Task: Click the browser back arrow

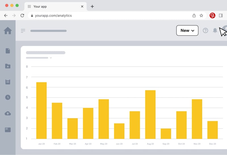Action: pyautogui.click(x=6, y=16)
